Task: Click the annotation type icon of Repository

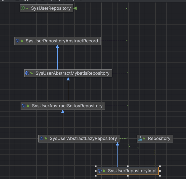Action: 140,139
